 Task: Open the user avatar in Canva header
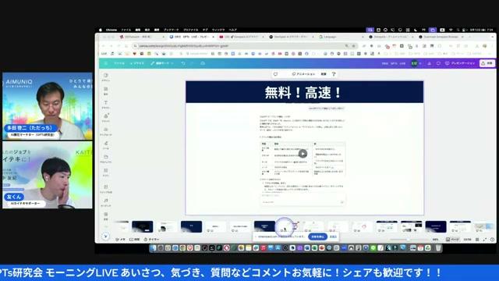(414, 63)
